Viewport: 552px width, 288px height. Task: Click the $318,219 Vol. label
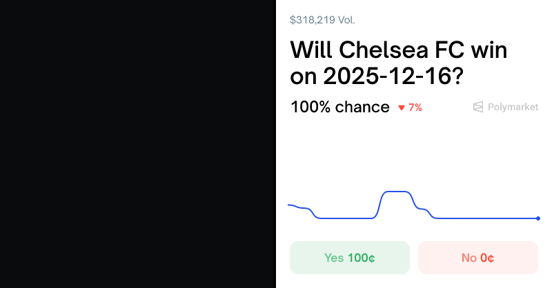click(322, 20)
